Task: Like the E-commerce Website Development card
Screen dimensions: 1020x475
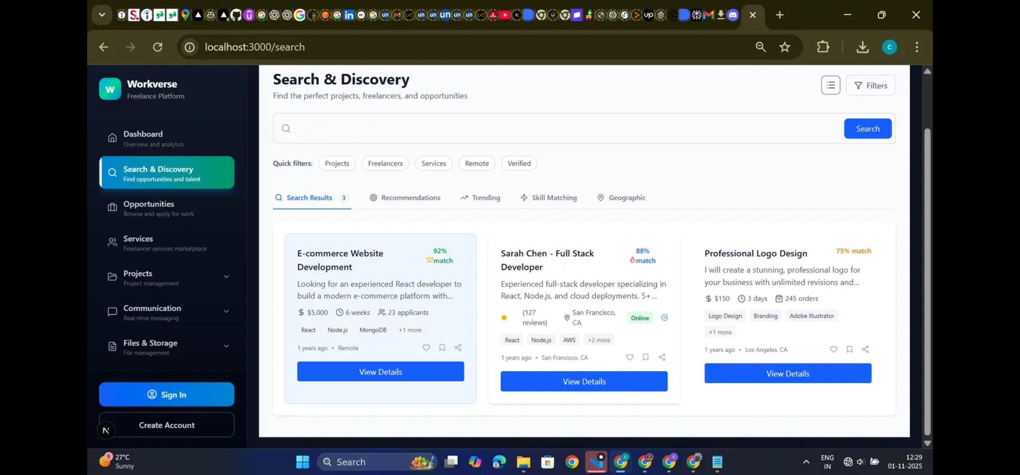Action: pos(426,347)
